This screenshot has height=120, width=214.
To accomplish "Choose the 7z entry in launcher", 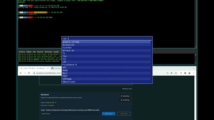I will 106,53.
